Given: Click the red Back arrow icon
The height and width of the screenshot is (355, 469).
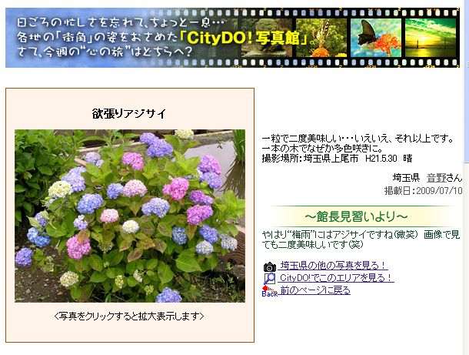Looking at the screenshot, I should click(x=268, y=290).
